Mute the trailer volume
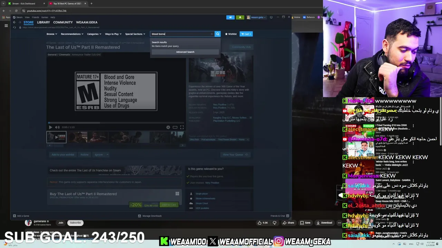 57,127
